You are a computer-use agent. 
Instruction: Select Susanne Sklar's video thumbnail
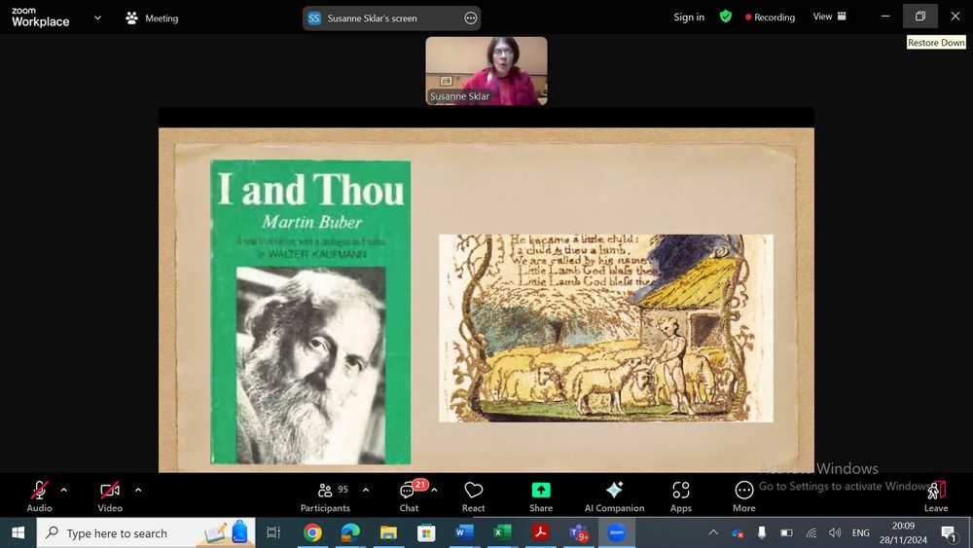click(x=486, y=71)
